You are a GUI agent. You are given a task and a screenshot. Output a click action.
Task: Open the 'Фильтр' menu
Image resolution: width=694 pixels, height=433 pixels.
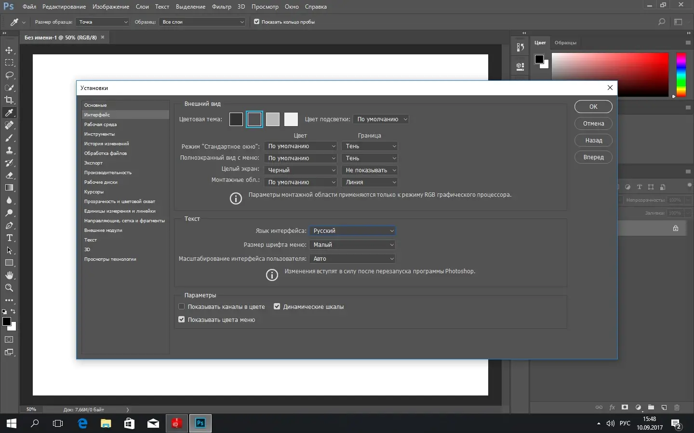pos(222,7)
